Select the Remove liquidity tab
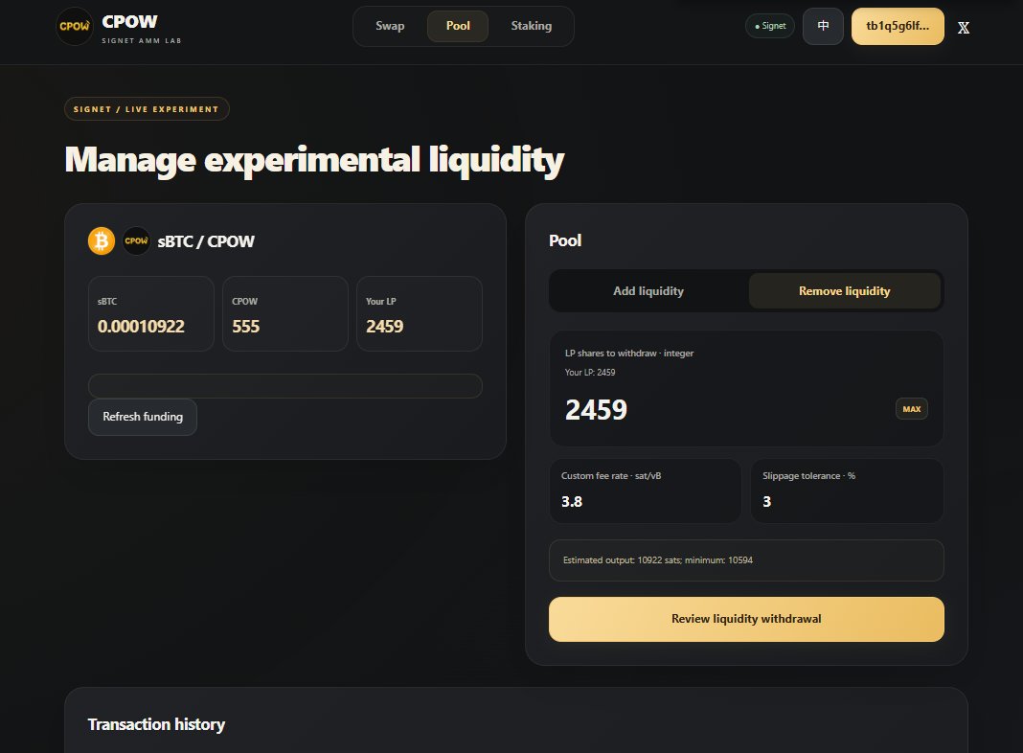 coord(844,291)
